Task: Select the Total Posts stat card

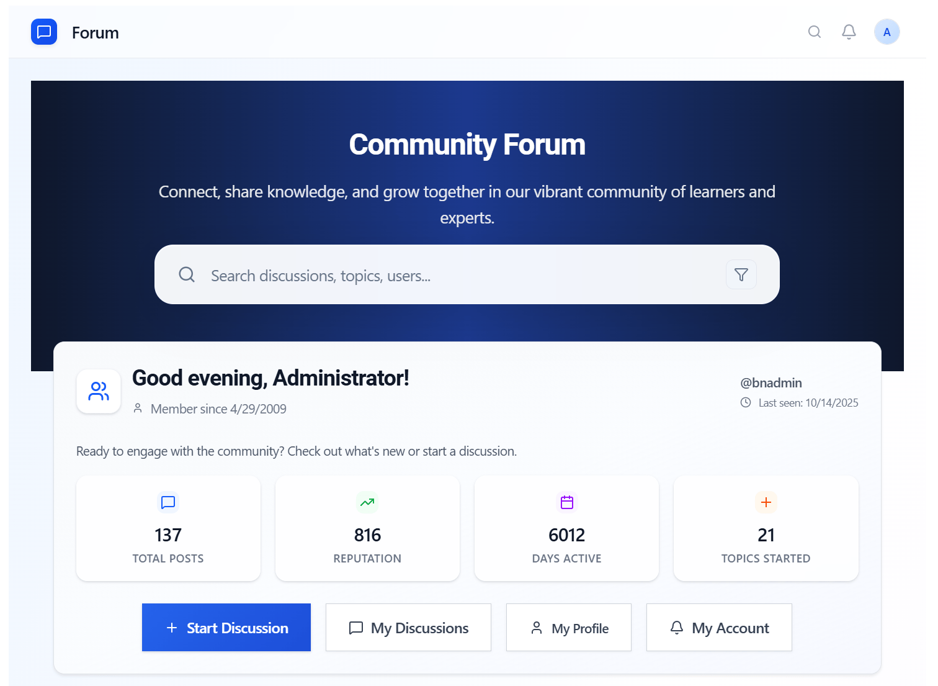Action: [x=167, y=528]
